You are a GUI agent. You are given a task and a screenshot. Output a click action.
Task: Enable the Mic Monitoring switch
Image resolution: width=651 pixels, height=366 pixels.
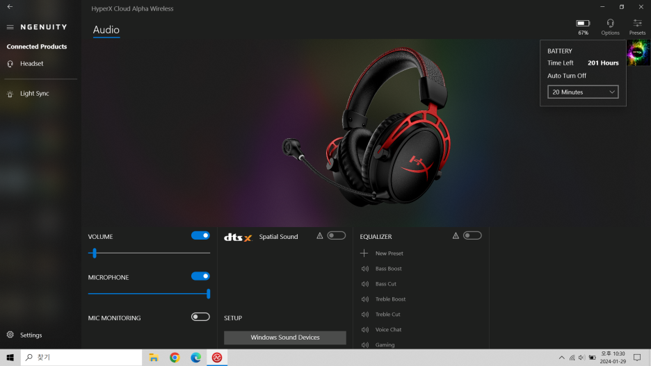pyautogui.click(x=200, y=317)
